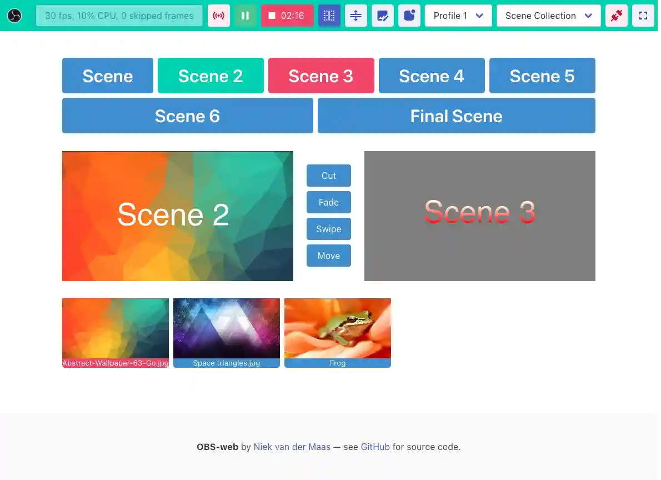Select the Final Scene
This screenshot has width=661, height=480.
click(456, 116)
